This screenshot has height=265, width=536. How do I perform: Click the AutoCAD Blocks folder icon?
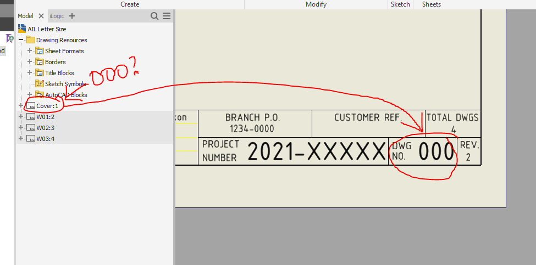[x=40, y=94]
